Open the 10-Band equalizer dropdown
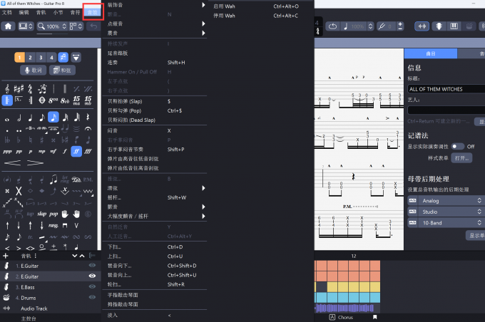Viewport: 485px width, 322px height. (x=446, y=223)
